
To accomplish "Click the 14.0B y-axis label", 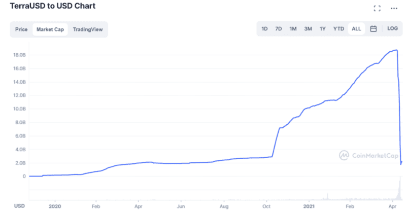I will click(x=20, y=82).
